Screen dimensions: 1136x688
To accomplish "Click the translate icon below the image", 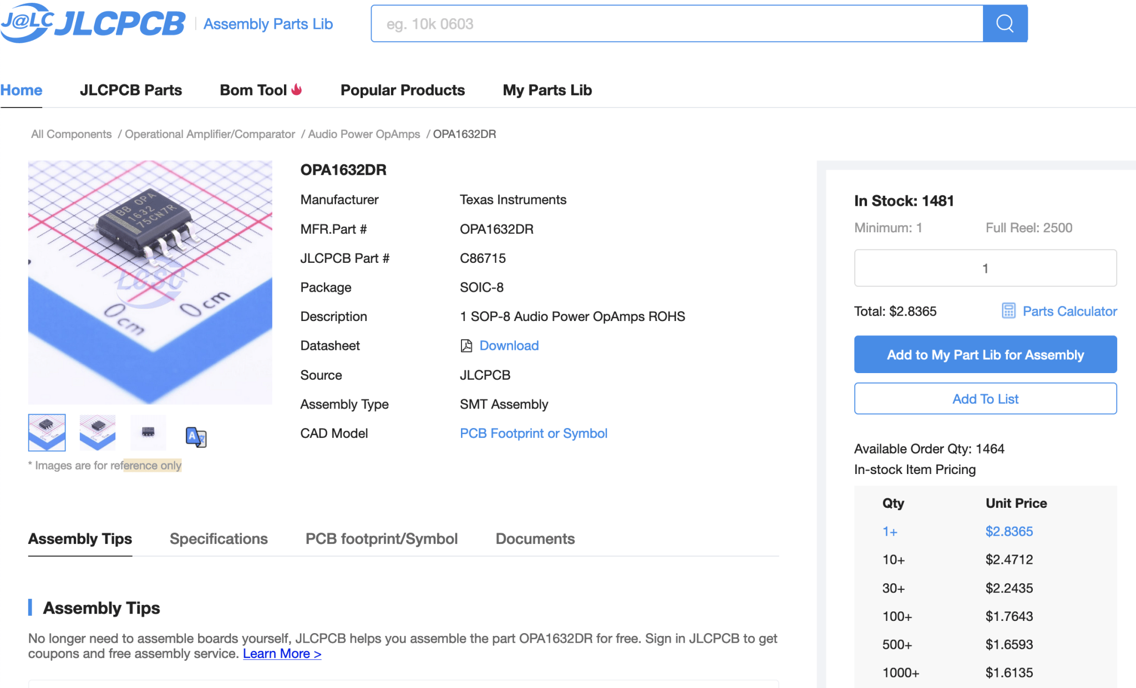I will tap(196, 437).
